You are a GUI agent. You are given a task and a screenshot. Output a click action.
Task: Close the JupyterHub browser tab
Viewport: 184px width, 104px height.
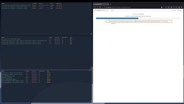(x=108, y=4)
